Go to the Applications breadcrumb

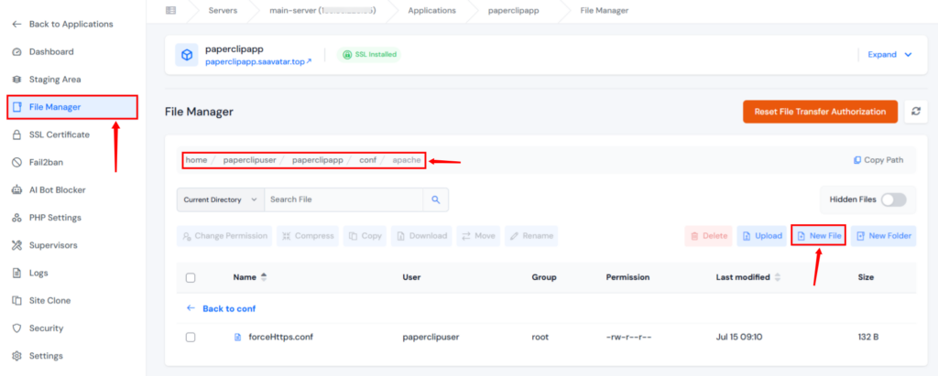coord(431,10)
